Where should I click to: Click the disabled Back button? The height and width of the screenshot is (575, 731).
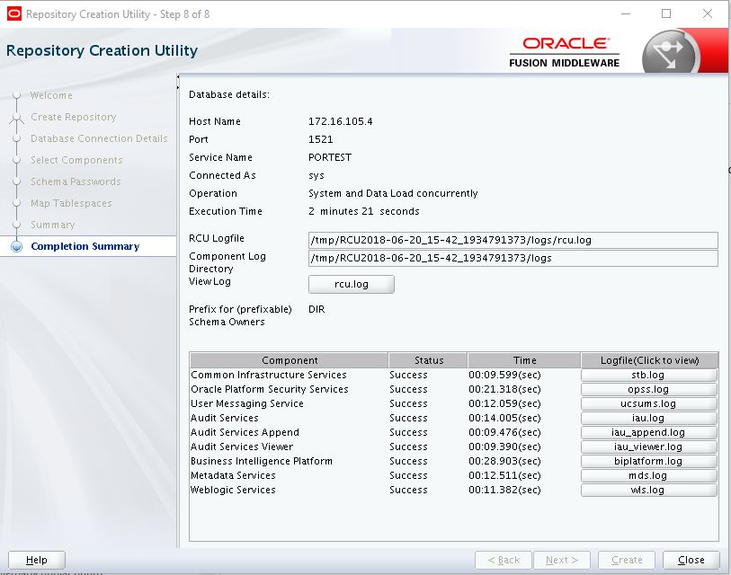pyautogui.click(x=504, y=560)
